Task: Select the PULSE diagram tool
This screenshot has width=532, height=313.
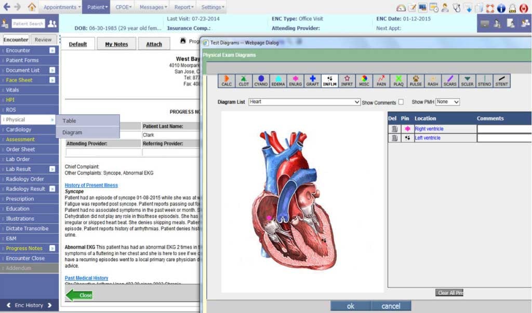Action: 415,80
